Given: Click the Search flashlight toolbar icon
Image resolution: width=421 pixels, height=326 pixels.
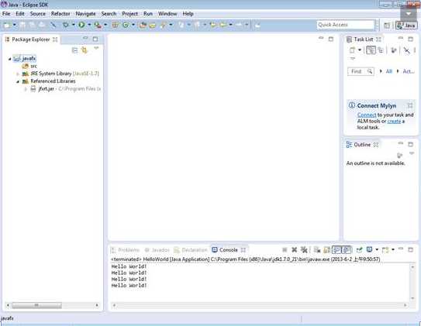Looking at the screenshot, I should coord(163,25).
